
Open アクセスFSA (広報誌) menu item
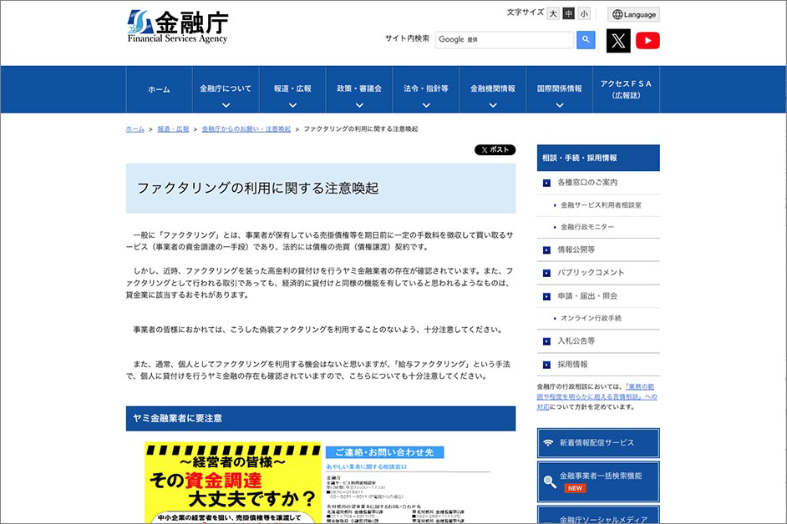tap(626, 89)
